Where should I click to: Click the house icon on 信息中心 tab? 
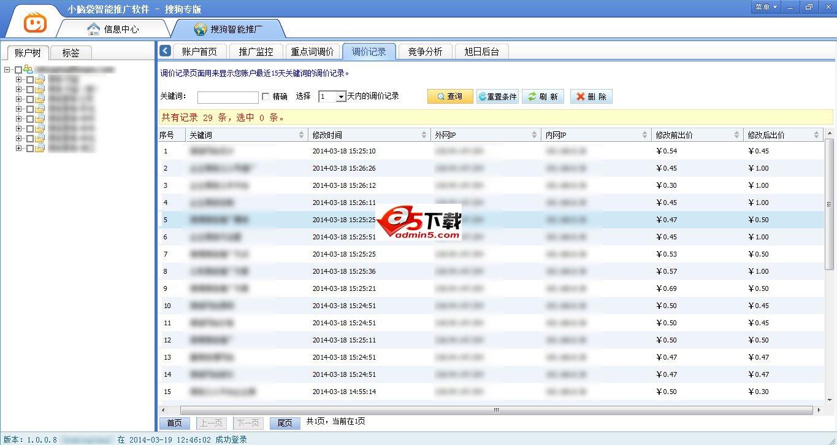pos(93,29)
